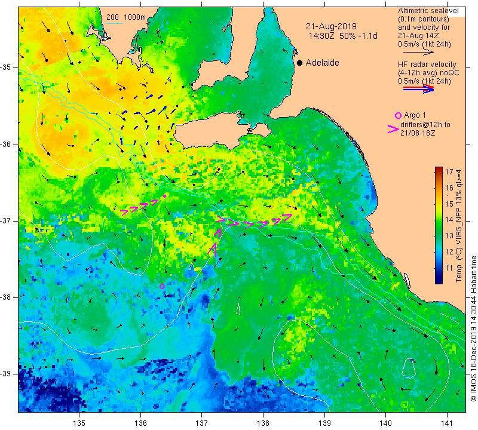Click the 'HF radar velocity' legend heading
The image size is (478, 430).
[427, 64]
